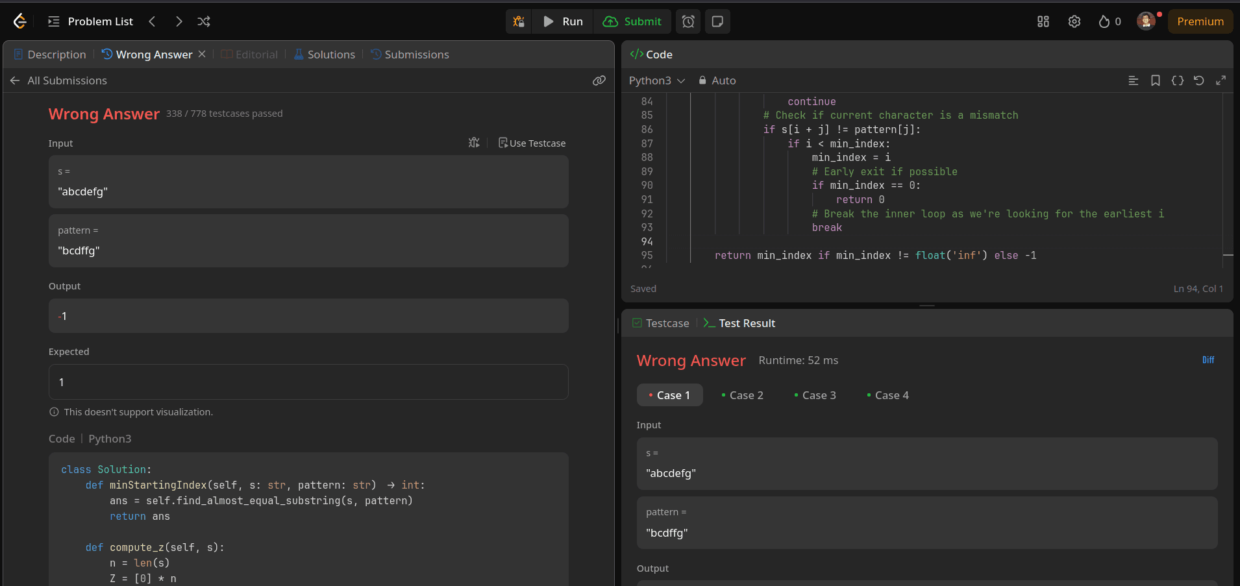Click editor line number 94
This screenshot has width=1240, height=586.
coord(647,241)
